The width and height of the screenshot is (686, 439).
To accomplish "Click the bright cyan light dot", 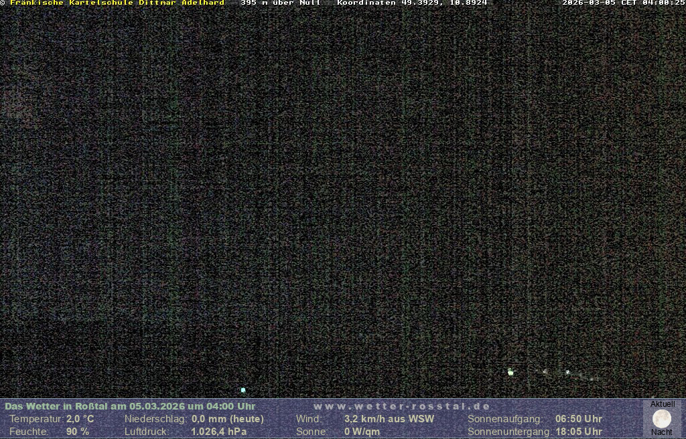I will 243,389.
